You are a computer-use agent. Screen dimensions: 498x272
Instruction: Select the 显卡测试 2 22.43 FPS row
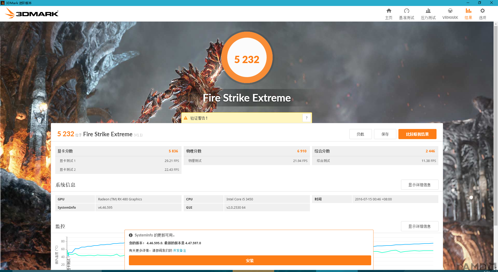pyautogui.click(x=118, y=169)
